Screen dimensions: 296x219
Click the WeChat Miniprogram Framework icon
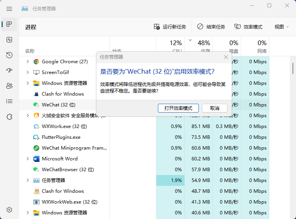coord(36,148)
